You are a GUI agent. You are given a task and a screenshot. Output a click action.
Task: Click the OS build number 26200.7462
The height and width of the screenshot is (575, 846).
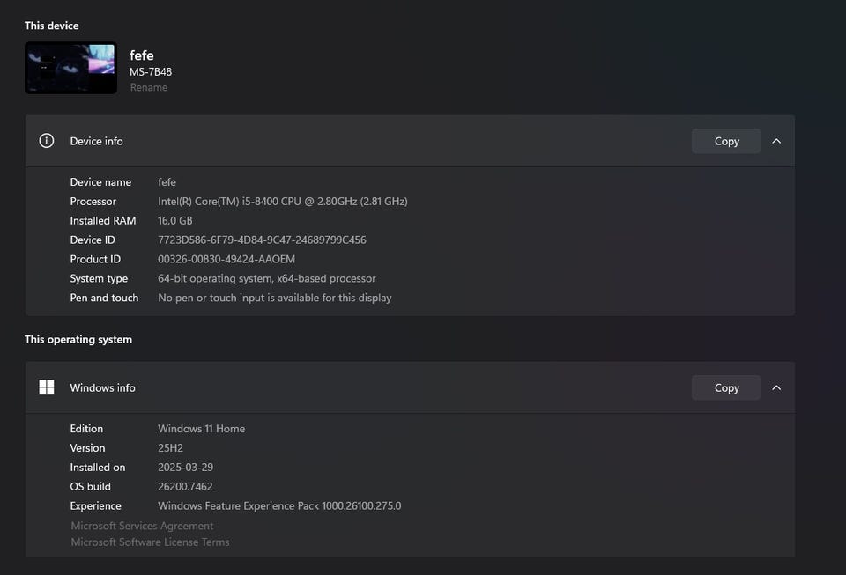click(185, 487)
